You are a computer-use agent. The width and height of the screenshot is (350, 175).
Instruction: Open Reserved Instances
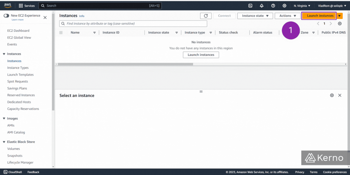tap(21, 95)
